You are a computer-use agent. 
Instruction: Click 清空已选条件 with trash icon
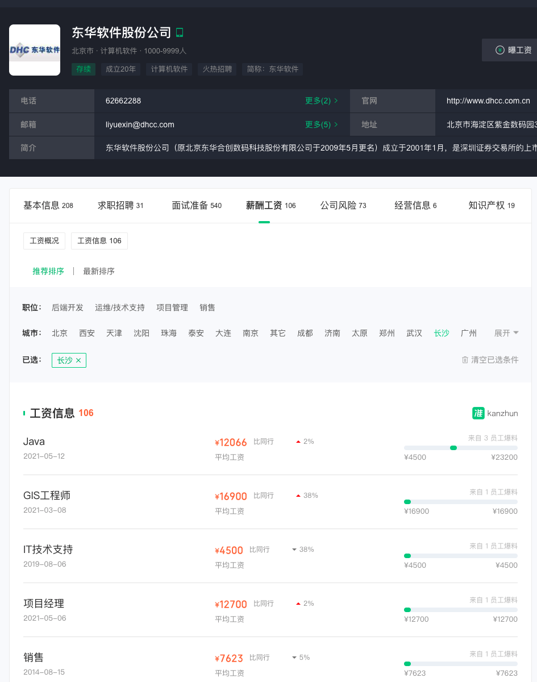(490, 360)
